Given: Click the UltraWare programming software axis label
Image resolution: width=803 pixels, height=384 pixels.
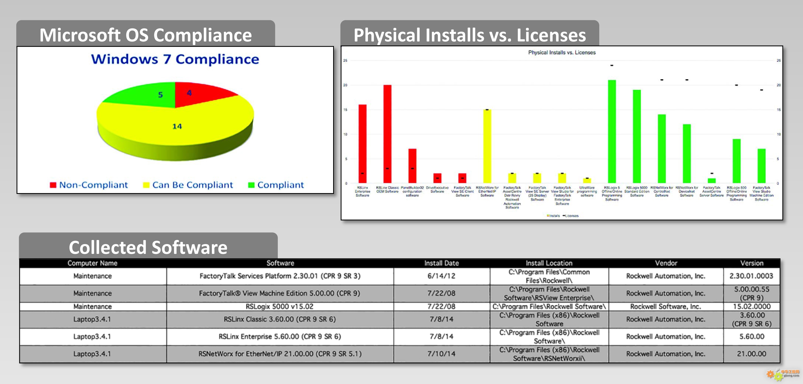Looking at the screenshot, I should click(x=587, y=191).
